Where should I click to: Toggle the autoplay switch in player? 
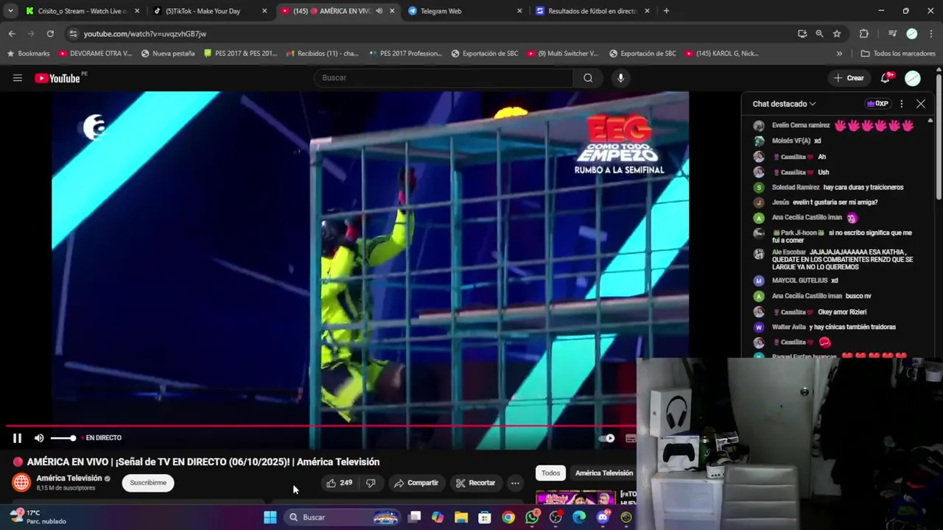coord(607,438)
